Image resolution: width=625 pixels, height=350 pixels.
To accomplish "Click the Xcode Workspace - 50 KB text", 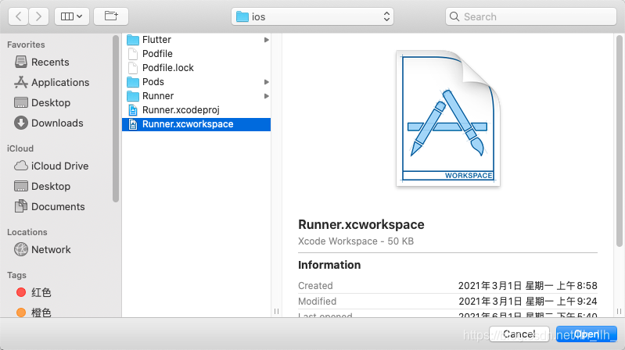I will (356, 241).
